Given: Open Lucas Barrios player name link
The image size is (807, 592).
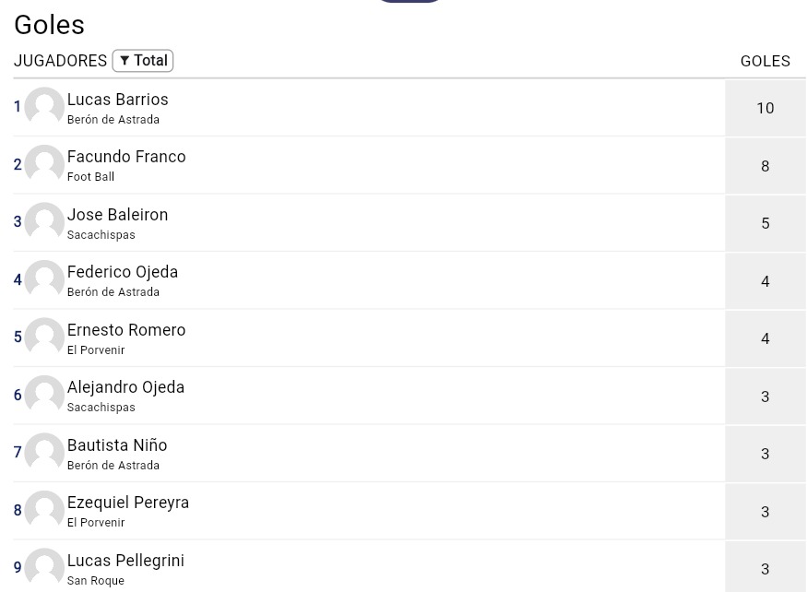Looking at the screenshot, I should pos(117,100).
